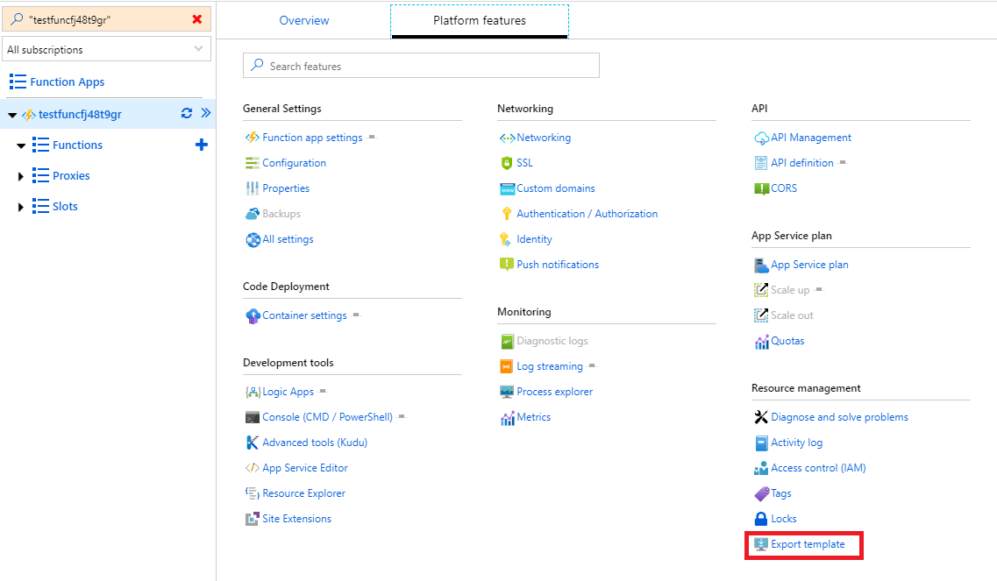Clear search with the red X icon
Image resolution: width=997 pixels, height=581 pixels.
pyautogui.click(x=196, y=19)
